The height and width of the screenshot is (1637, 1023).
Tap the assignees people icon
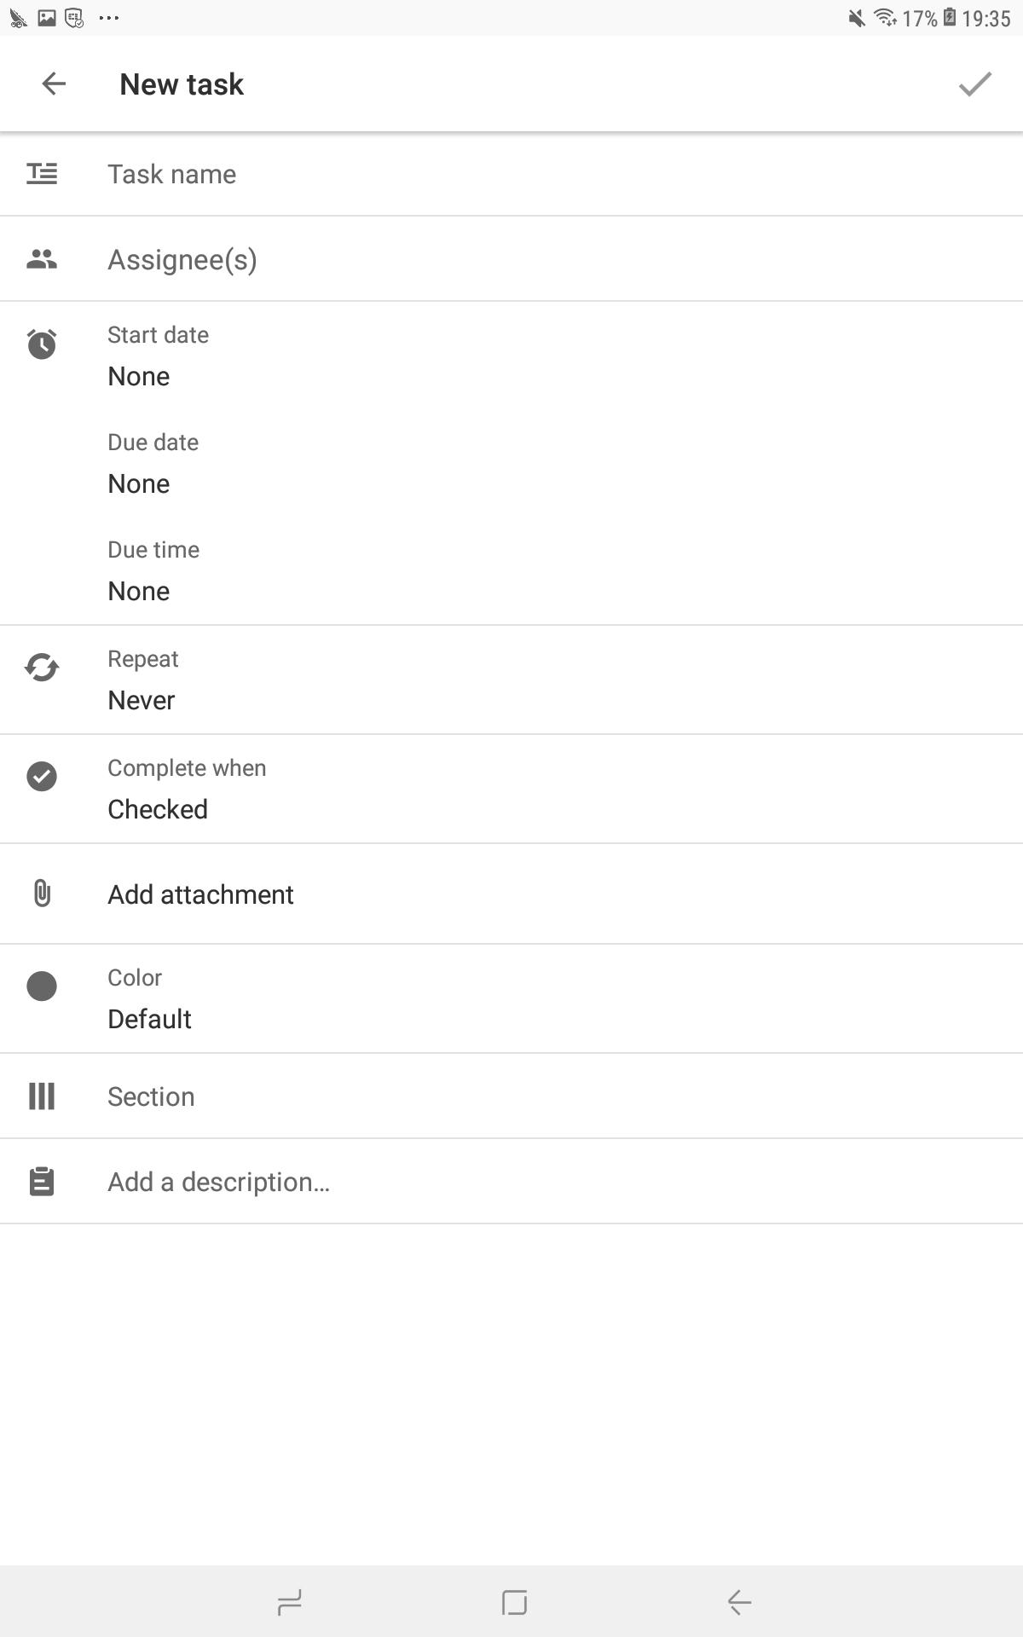coord(42,259)
